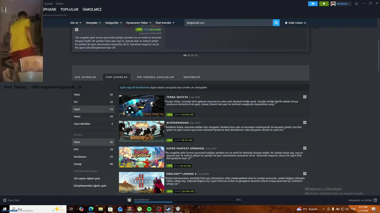Open the Oyunlar menu
380x213 pixels.
[x=48, y=4]
